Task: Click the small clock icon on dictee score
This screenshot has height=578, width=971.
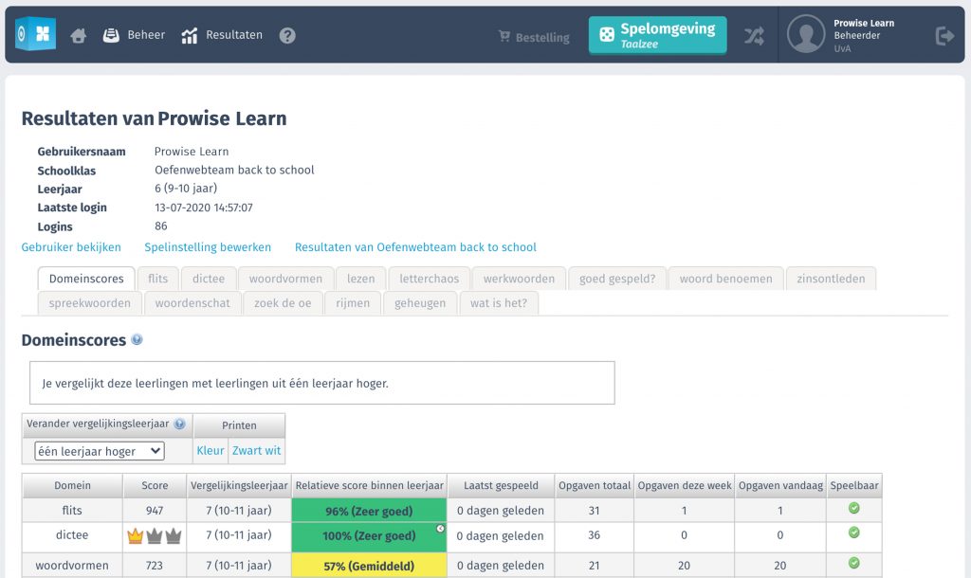Action: tap(440, 529)
